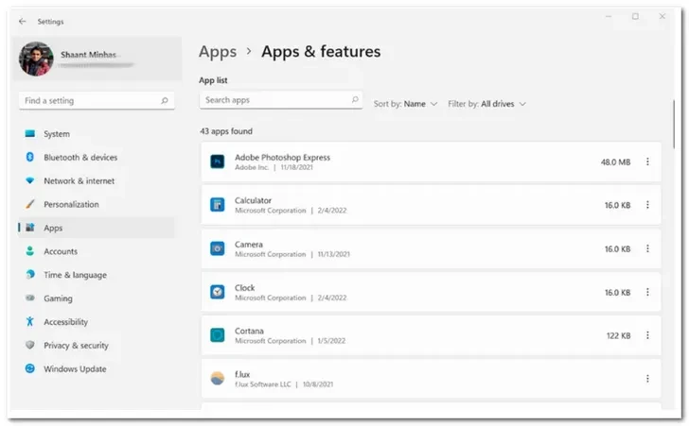Navigate to Apps breadcrumb link
This screenshot has height=426, width=689.
pos(218,52)
